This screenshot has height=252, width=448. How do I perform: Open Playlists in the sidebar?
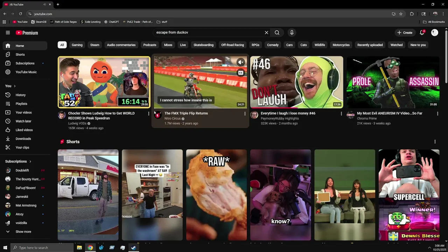25,104
